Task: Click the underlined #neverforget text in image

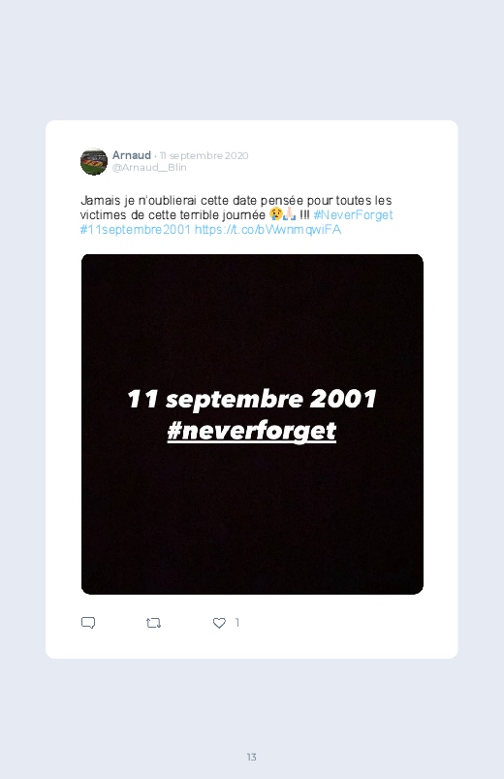Action: pyautogui.click(x=252, y=430)
